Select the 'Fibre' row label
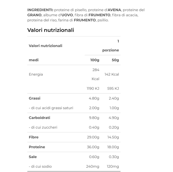The image size is (173, 172). click(34, 137)
